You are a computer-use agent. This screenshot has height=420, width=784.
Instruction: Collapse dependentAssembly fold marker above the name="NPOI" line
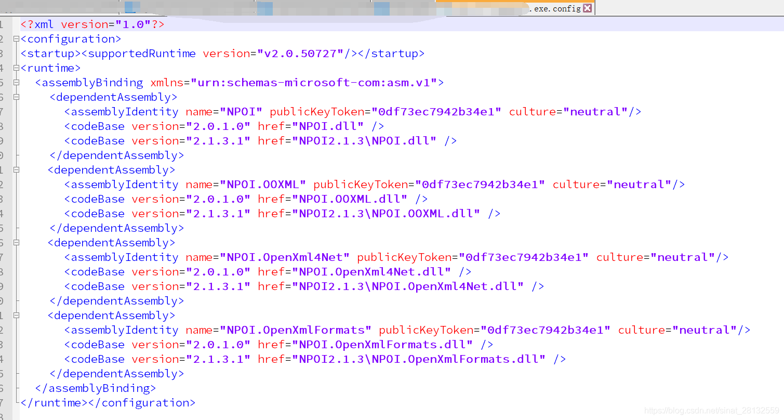pyautogui.click(x=17, y=97)
